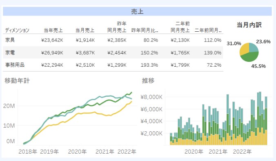Click the 112.0% ratio cell
Screen dimensions: 276x161
click(213, 40)
